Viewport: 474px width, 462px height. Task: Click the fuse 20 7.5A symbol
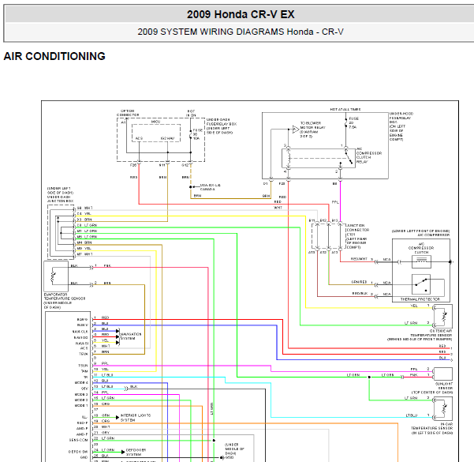tap(345, 122)
